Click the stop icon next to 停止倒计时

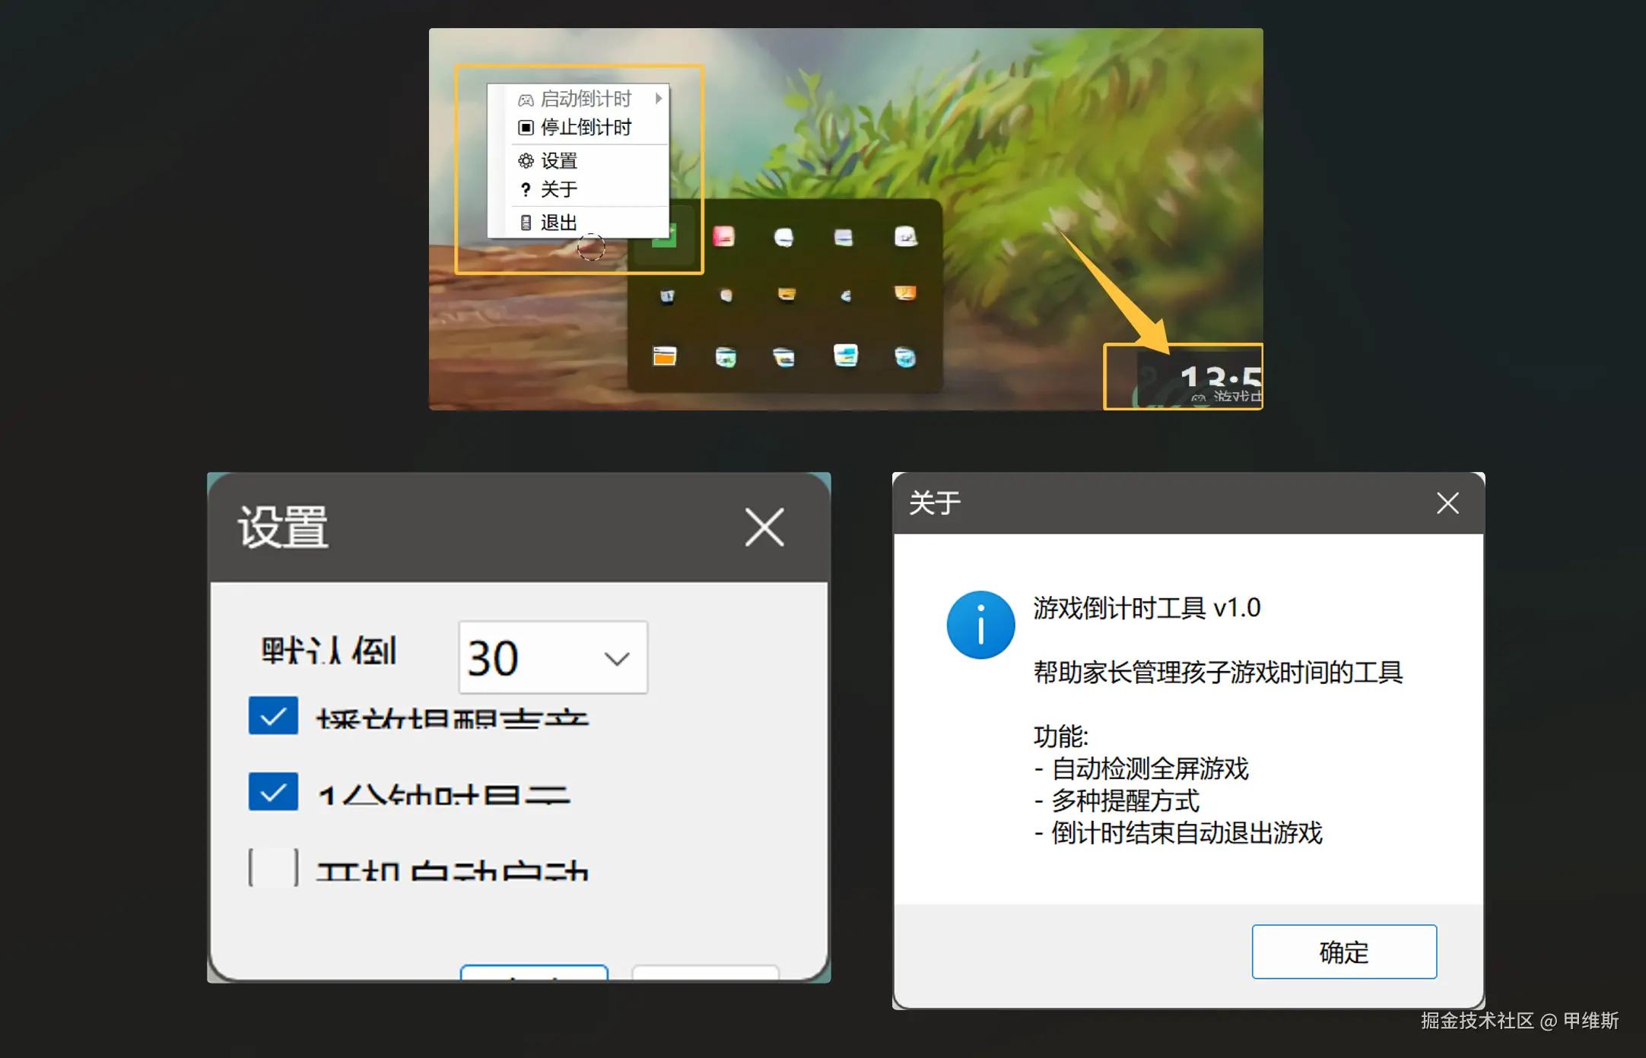(525, 128)
